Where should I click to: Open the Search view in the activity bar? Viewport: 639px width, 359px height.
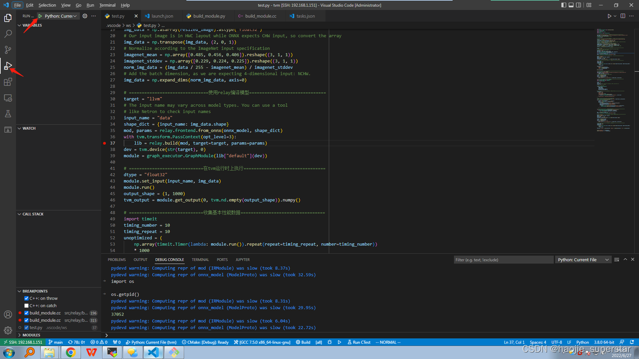coord(8,34)
